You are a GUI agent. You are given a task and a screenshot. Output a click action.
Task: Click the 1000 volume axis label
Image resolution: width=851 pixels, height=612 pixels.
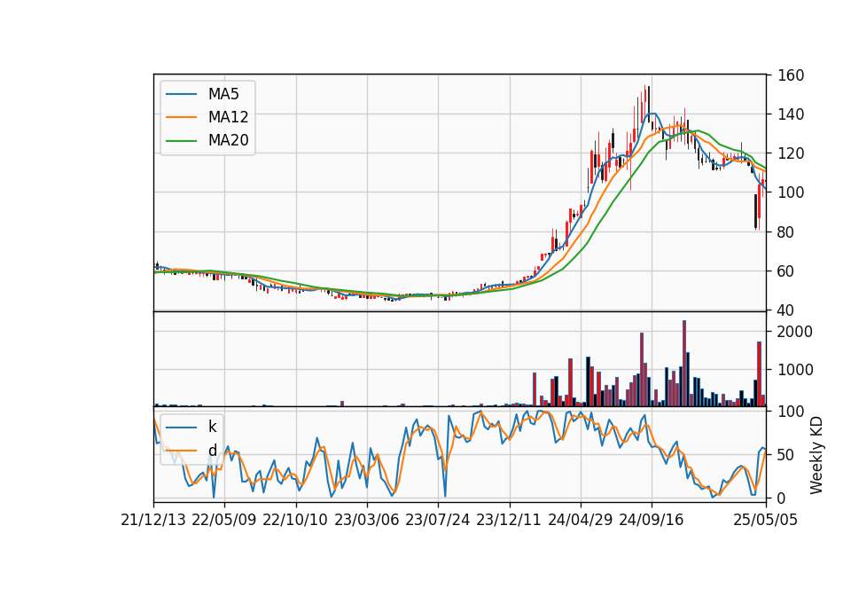795,371
